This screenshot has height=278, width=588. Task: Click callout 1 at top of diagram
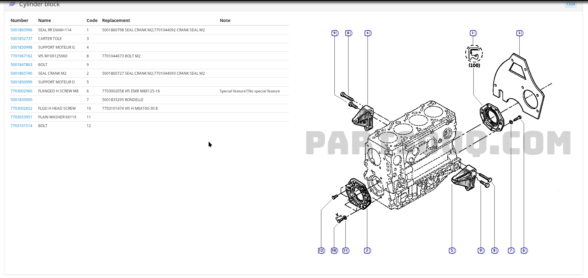click(473, 33)
